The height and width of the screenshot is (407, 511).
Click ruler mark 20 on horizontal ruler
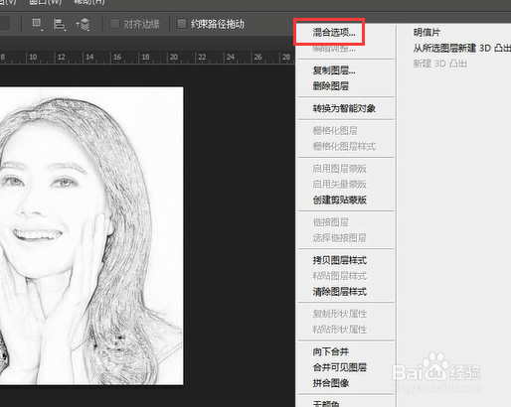pyautogui.click(x=174, y=57)
